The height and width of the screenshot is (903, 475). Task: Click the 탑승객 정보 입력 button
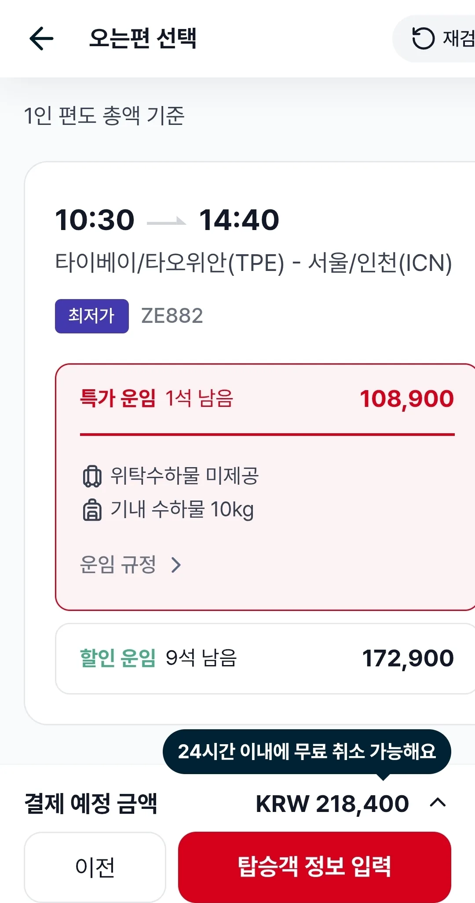(x=314, y=866)
